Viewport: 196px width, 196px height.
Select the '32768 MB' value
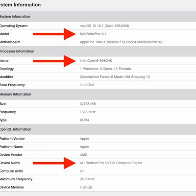(88, 104)
